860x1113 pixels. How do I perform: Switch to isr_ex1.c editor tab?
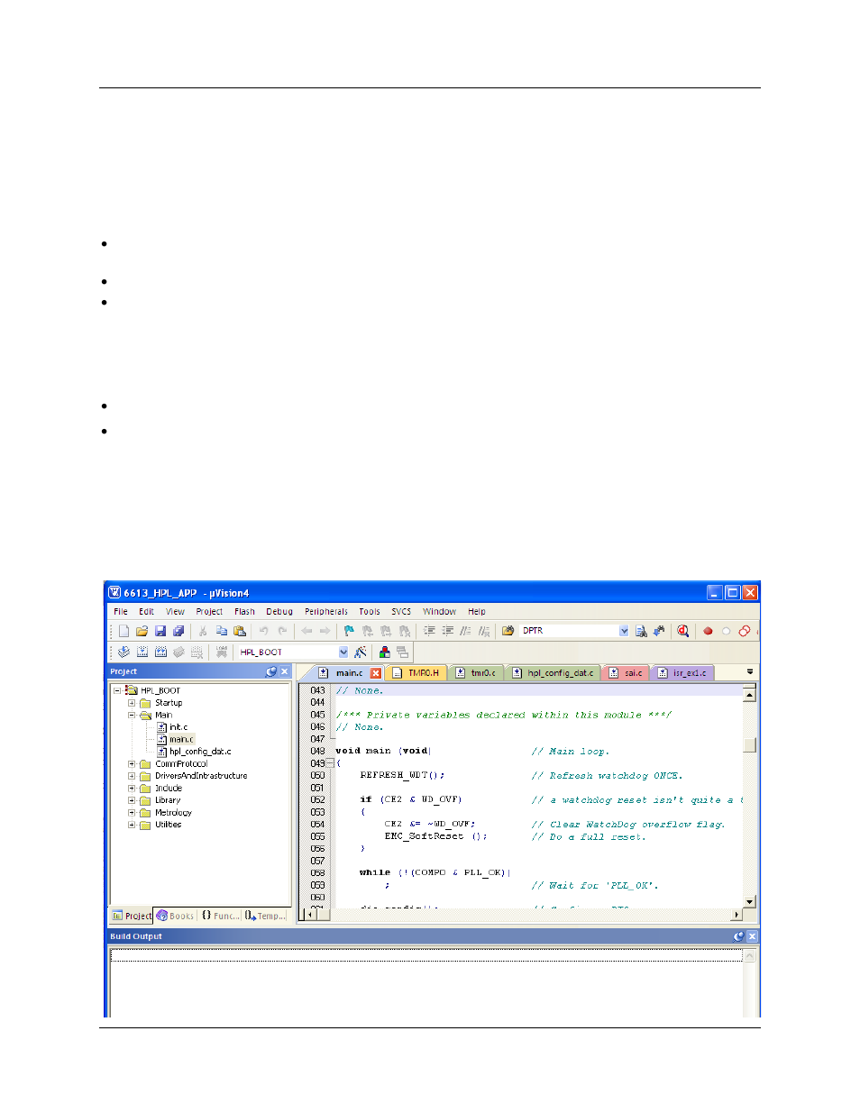coord(682,673)
